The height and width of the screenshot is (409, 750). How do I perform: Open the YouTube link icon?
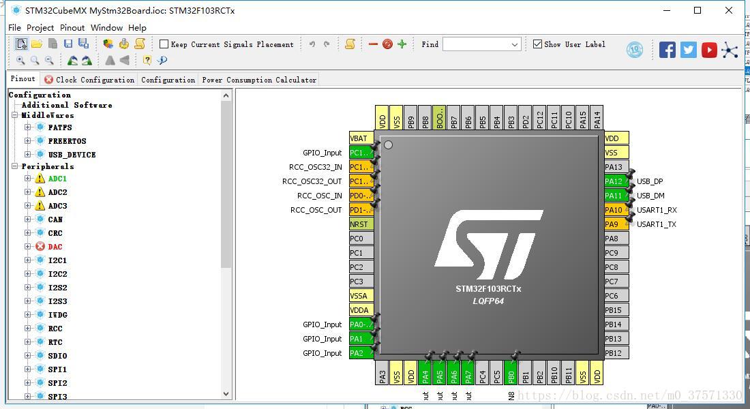(x=709, y=50)
